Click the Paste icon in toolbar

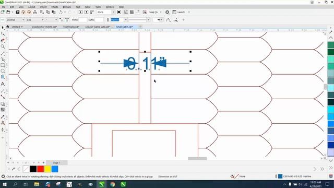(x=54, y=12)
